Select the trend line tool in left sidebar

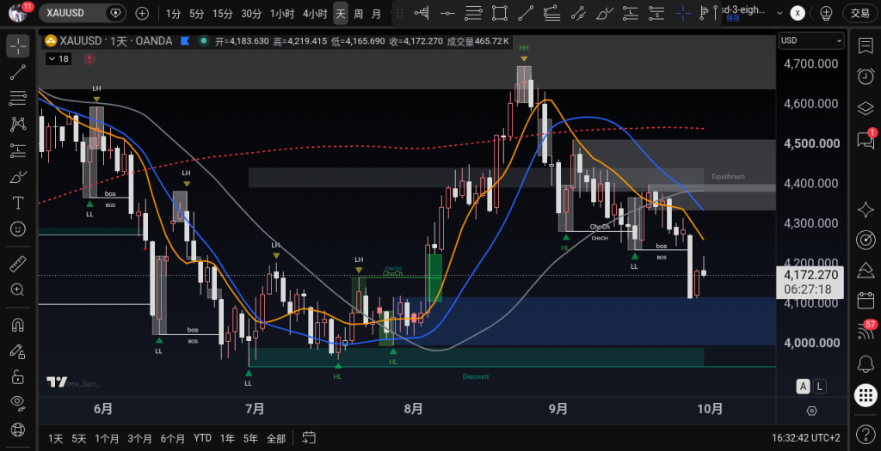point(18,72)
